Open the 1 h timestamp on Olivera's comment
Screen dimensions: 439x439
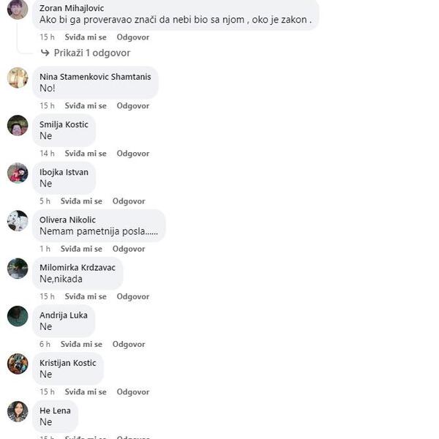[x=45, y=249]
